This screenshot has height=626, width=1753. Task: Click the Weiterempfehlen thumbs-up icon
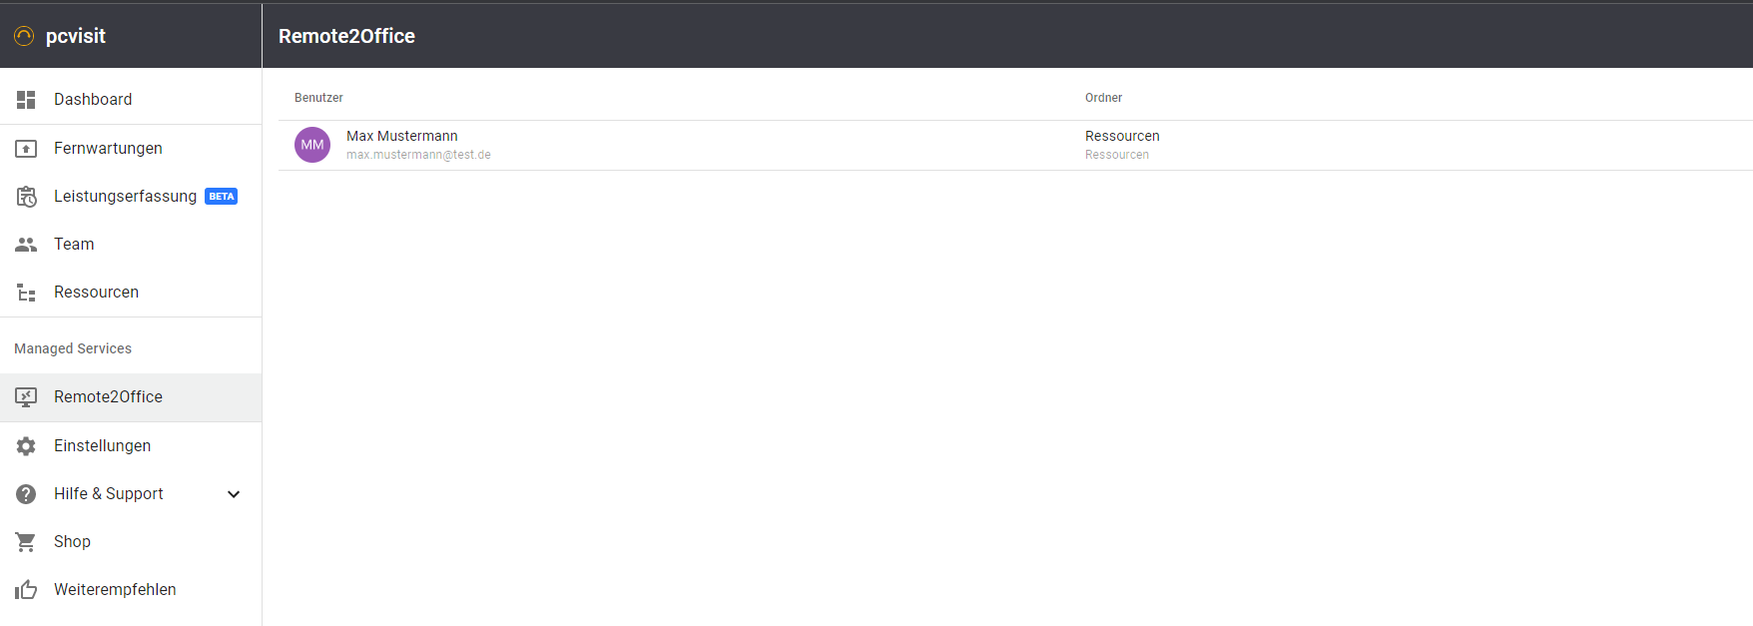click(26, 590)
